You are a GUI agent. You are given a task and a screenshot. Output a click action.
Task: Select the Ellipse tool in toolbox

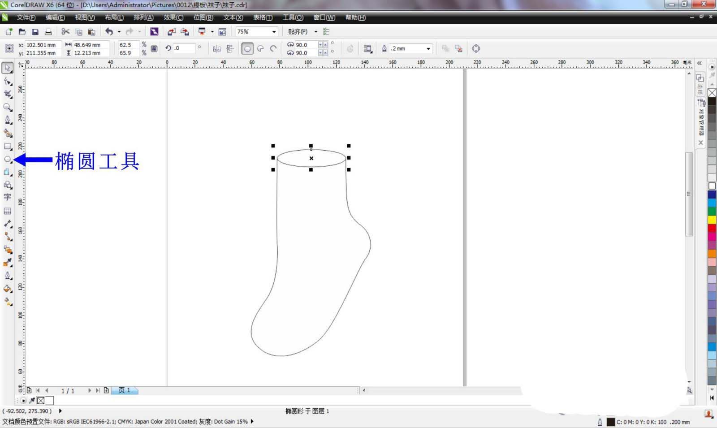pyautogui.click(x=7, y=159)
